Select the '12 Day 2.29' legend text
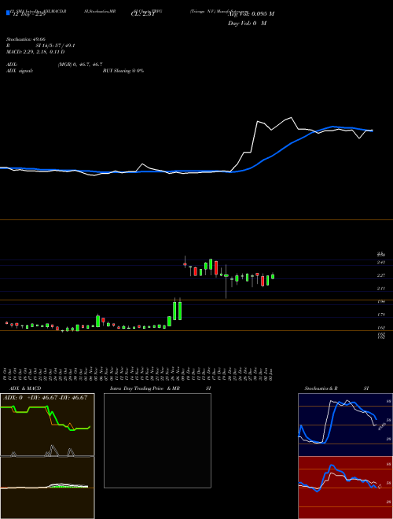 click(x=28, y=14)
